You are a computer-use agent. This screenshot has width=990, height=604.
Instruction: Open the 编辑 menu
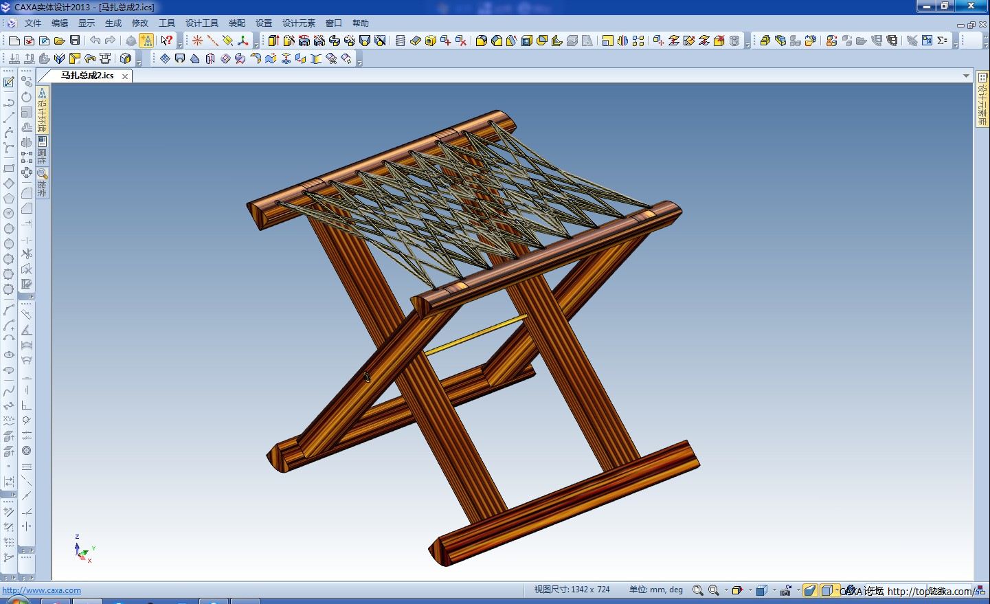pyautogui.click(x=60, y=23)
